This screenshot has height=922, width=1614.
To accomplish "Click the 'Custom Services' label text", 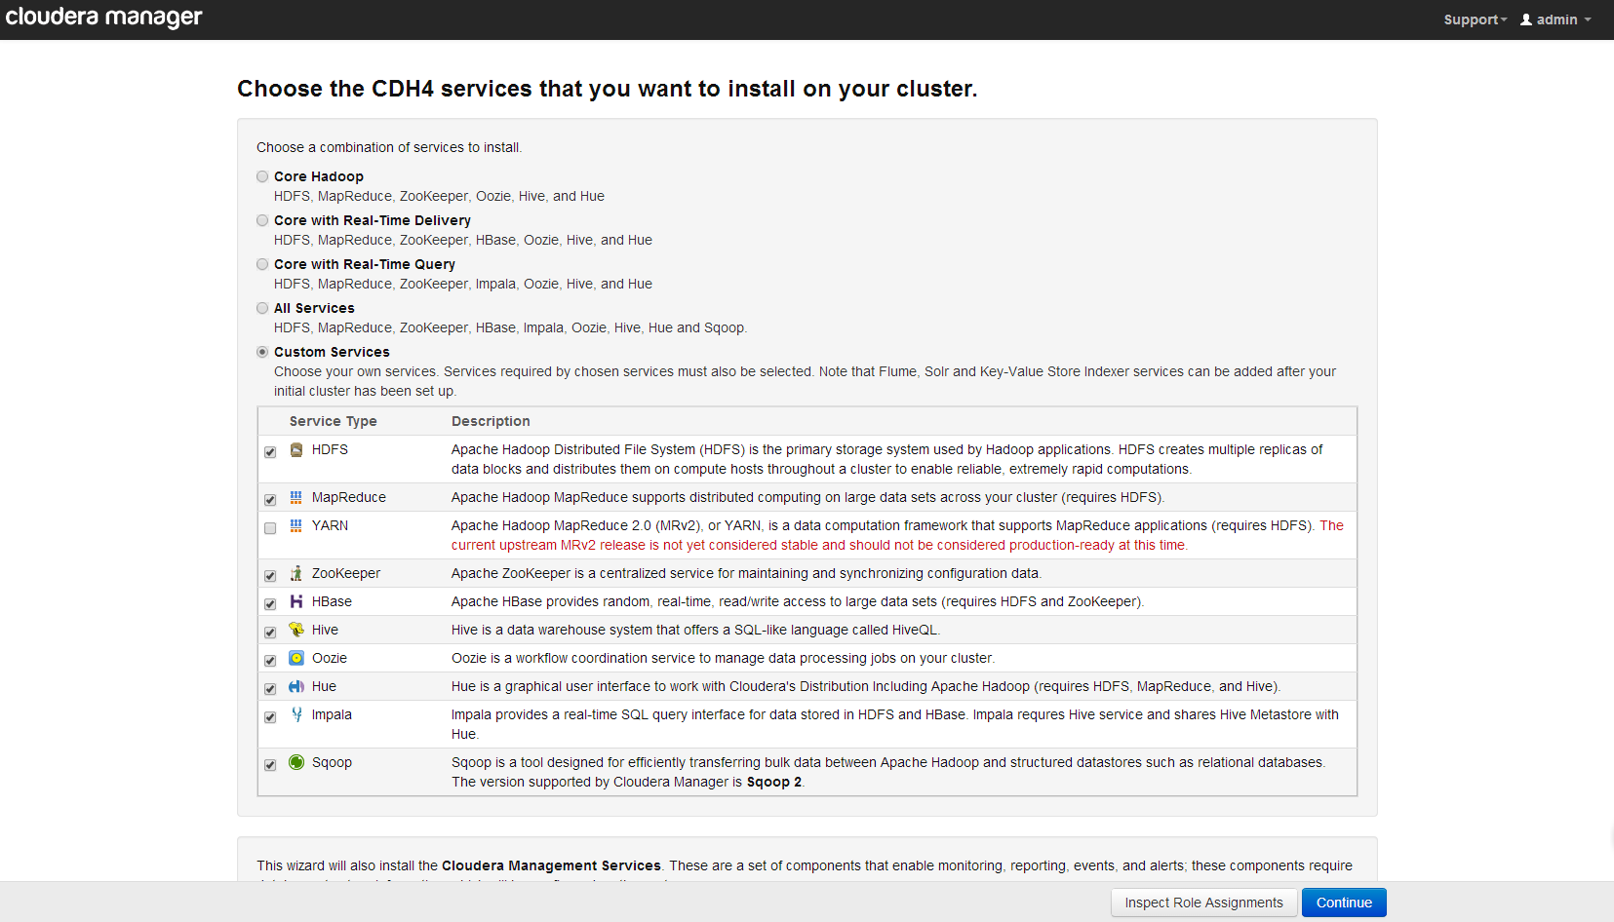I will click(x=332, y=352).
